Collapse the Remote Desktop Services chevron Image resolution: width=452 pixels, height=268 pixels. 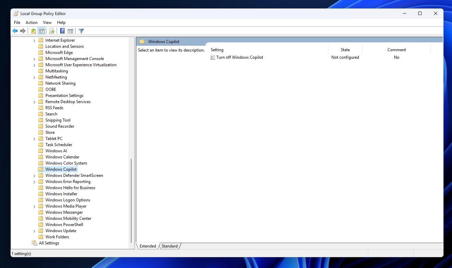click(34, 101)
